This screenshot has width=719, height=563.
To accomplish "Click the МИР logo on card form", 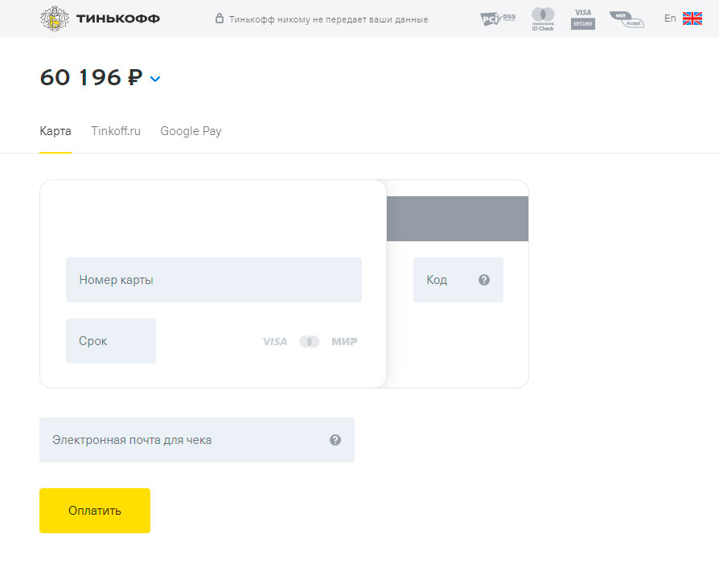I will [344, 342].
